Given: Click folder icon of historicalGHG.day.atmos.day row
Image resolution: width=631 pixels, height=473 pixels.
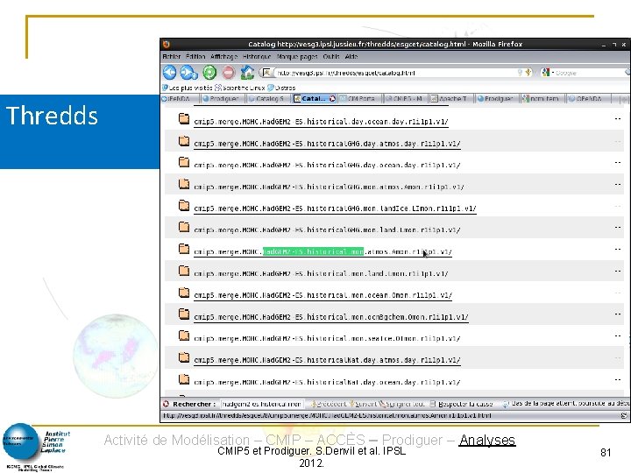Looking at the screenshot, I should (184, 140).
